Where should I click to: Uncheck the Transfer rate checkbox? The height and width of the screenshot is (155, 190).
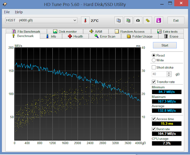coord(154,82)
